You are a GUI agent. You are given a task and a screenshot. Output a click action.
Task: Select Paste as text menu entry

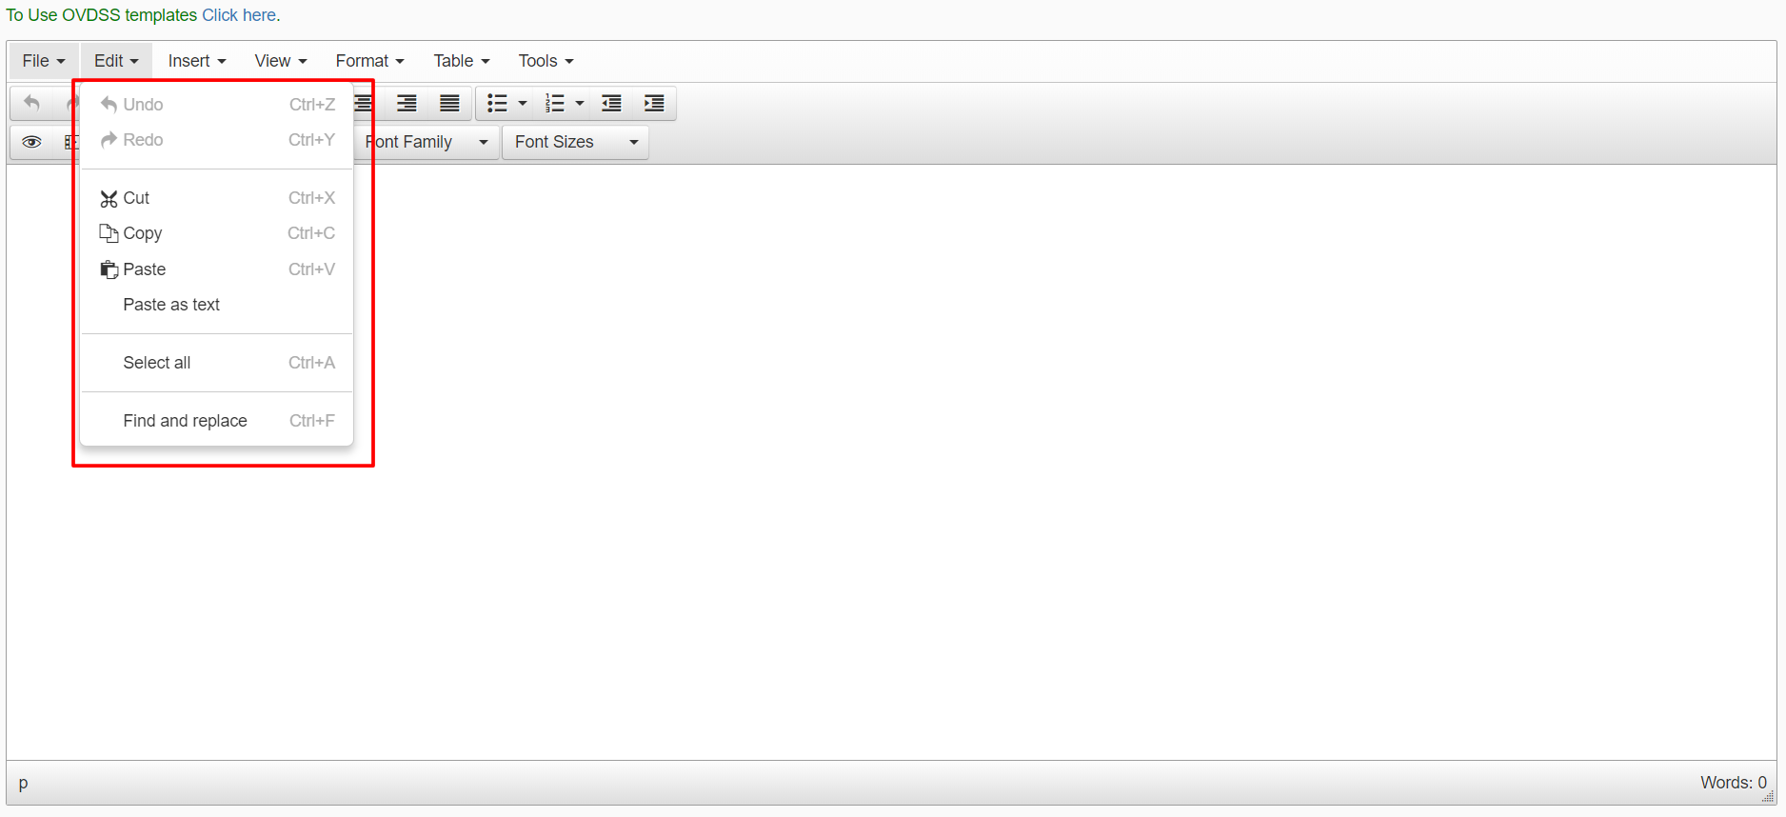(x=217, y=305)
